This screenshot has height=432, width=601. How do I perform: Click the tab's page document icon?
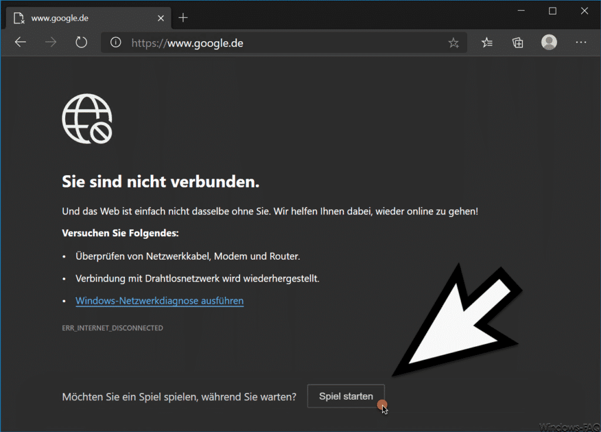(19, 18)
